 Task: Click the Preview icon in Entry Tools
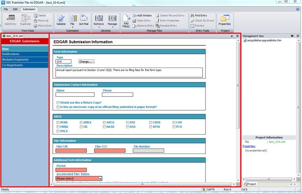pyautogui.click(x=192, y=26)
